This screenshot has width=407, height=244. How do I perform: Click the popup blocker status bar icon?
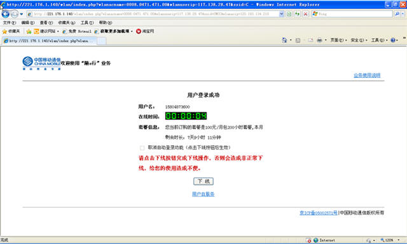(x=308, y=240)
